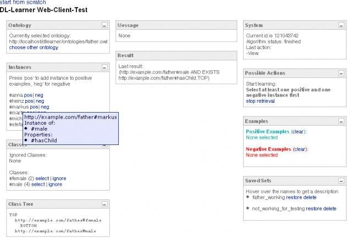Collapse the Ontology panel with its minus button

click(105, 26)
